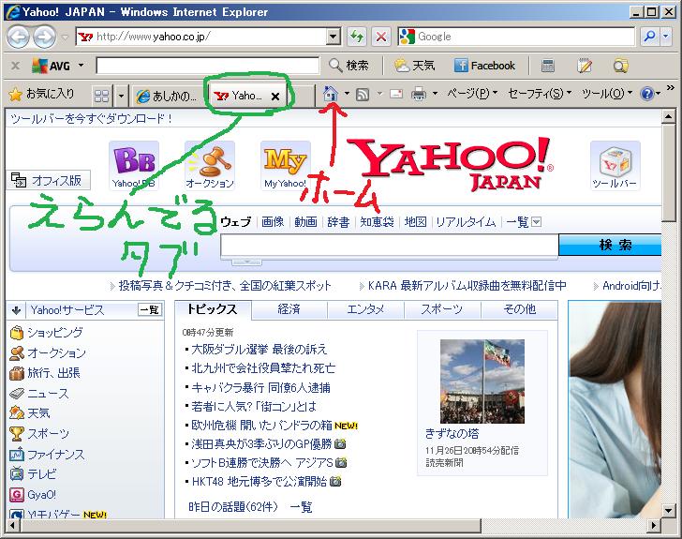Screen dimensions: 682x539
Task: Click the blue 検索 search button
Action: (610, 245)
